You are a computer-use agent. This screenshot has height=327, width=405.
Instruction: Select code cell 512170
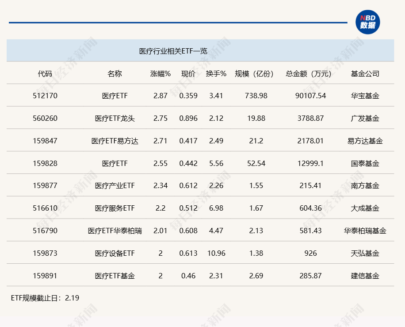pyautogui.click(x=45, y=96)
